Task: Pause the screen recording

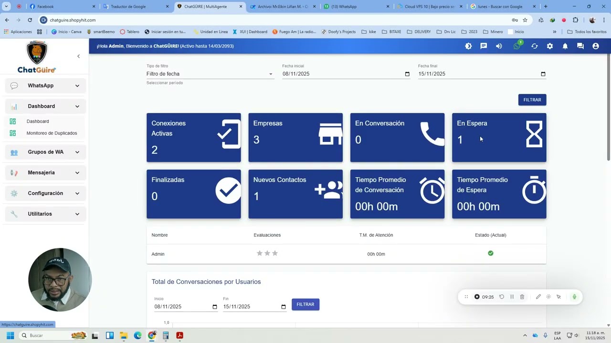Action: point(512,297)
